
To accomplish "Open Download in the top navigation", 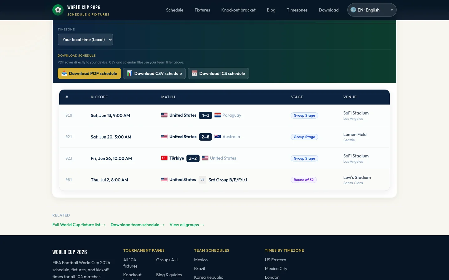I will (329, 10).
